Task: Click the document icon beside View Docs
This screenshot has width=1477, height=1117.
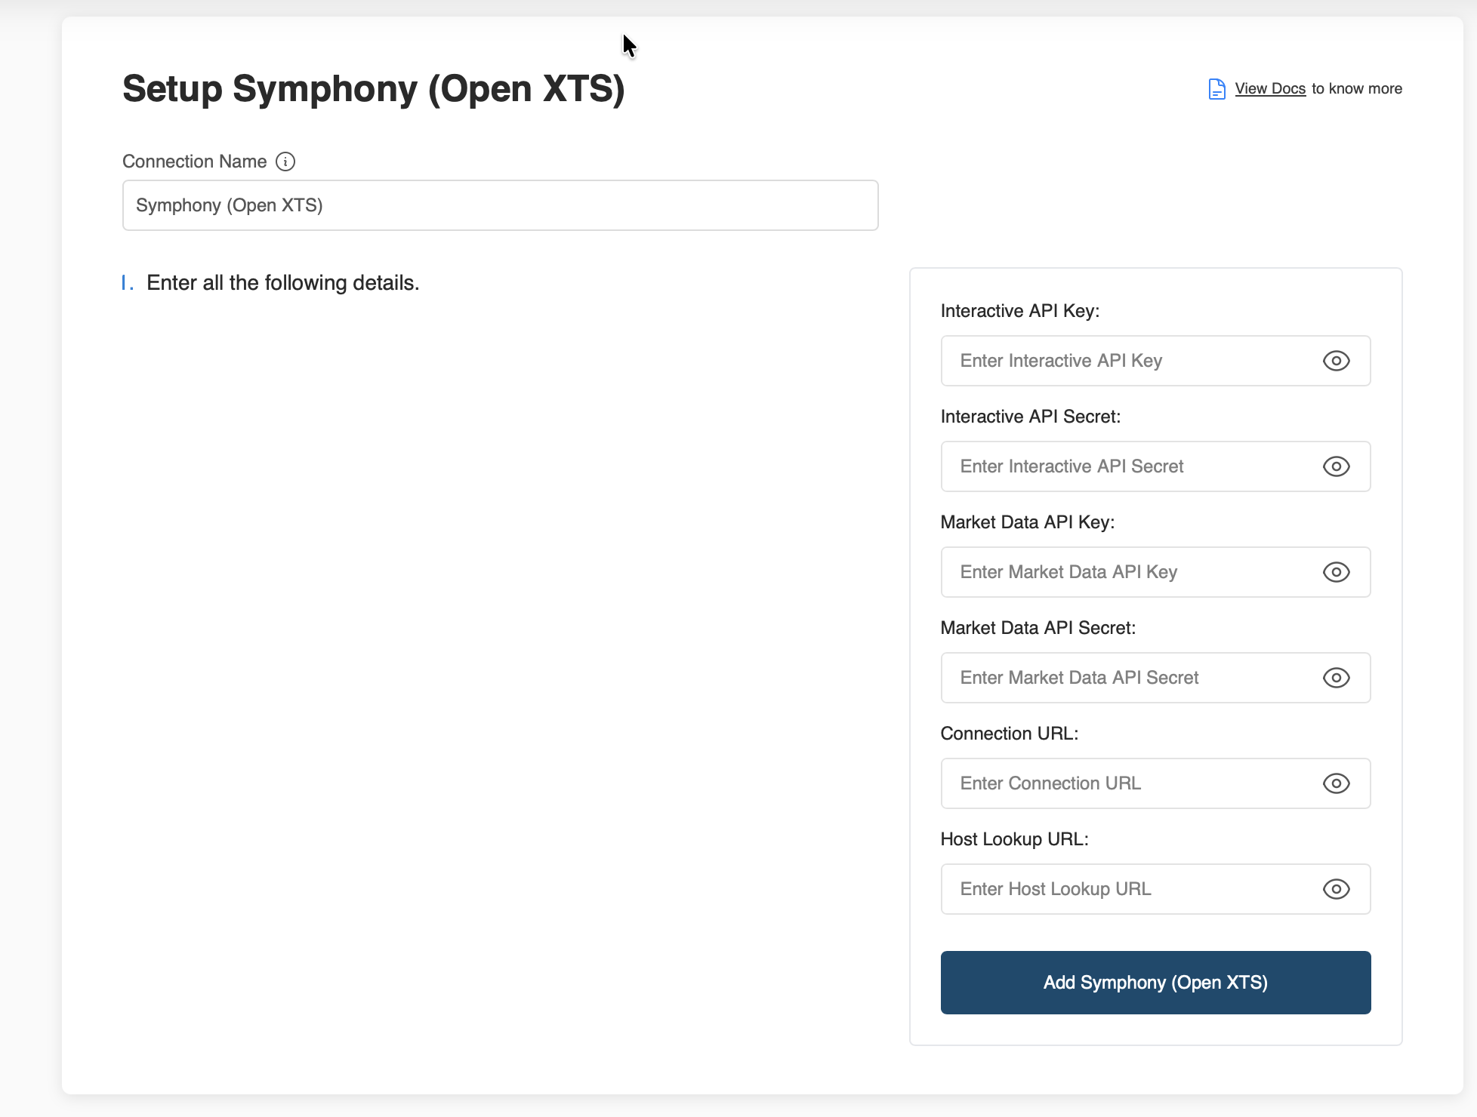Action: pos(1216,89)
